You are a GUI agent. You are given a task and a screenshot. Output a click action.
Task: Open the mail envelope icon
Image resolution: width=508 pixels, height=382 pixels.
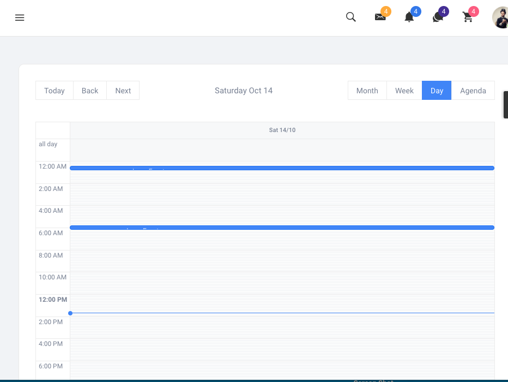click(380, 17)
